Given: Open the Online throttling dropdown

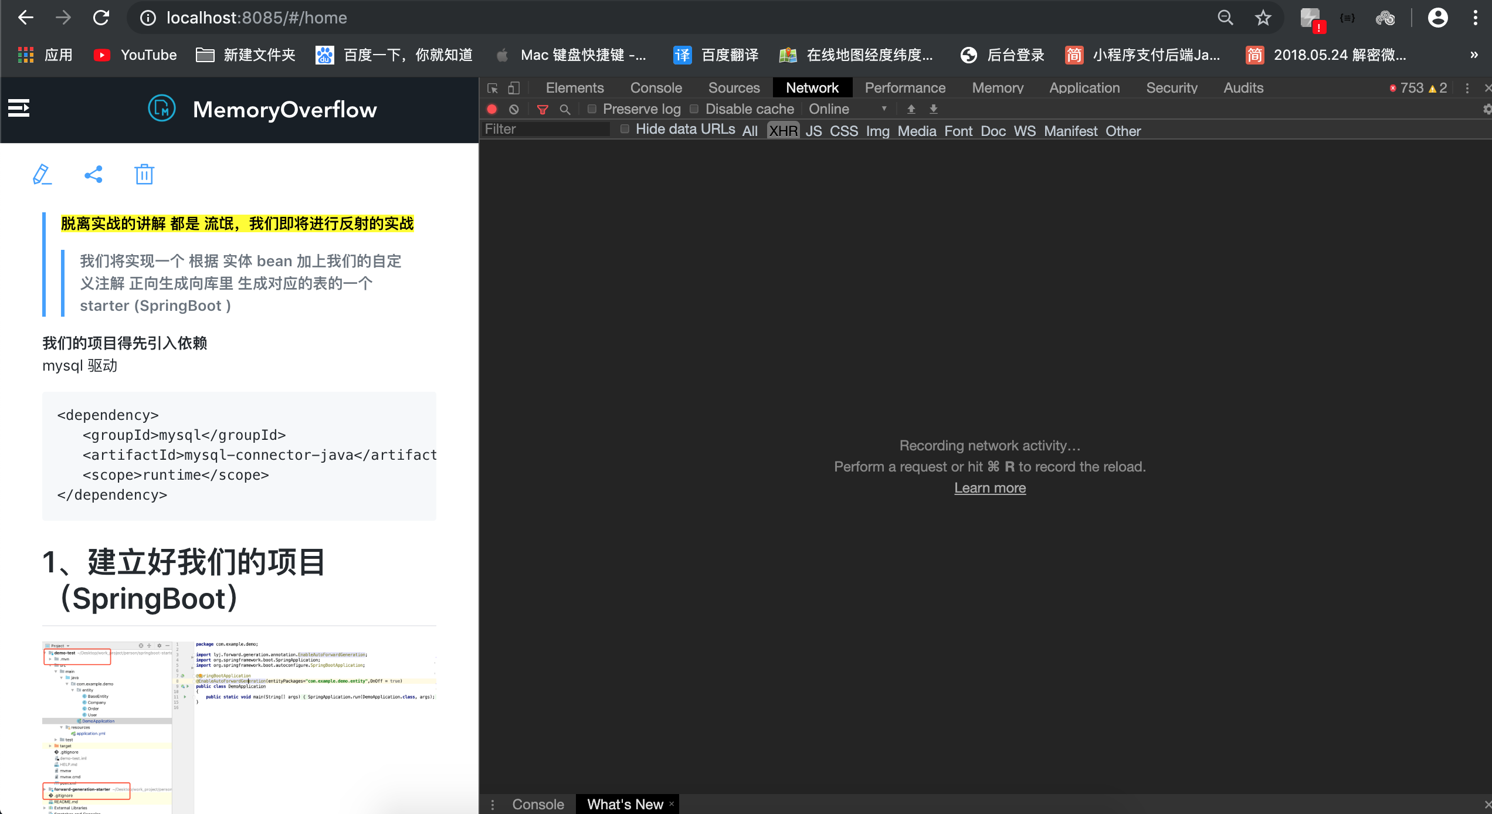Looking at the screenshot, I should pyautogui.click(x=847, y=109).
